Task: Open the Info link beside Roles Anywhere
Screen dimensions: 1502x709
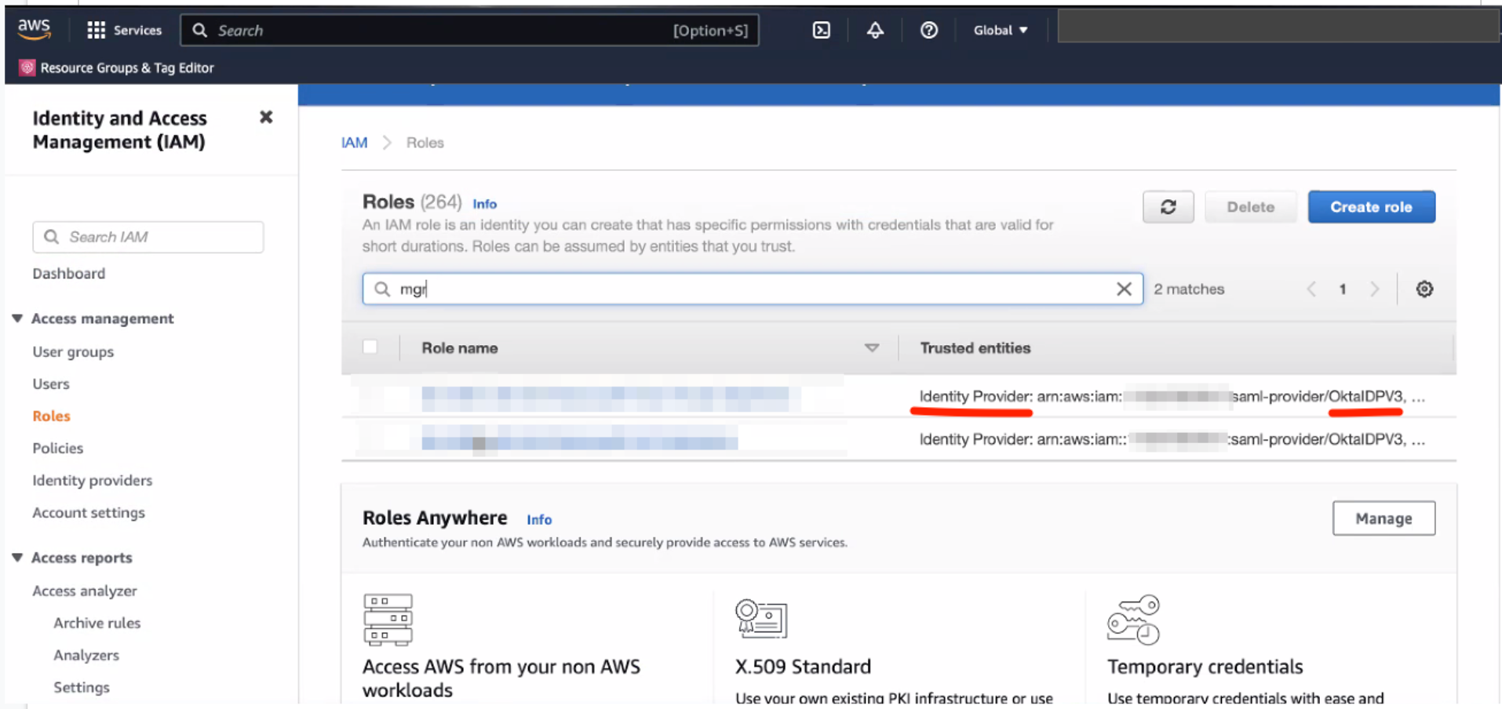Action: tap(538, 519)
